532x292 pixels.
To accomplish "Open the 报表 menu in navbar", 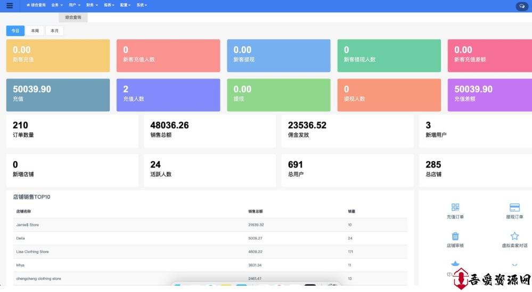I will [x=109, y=5].
